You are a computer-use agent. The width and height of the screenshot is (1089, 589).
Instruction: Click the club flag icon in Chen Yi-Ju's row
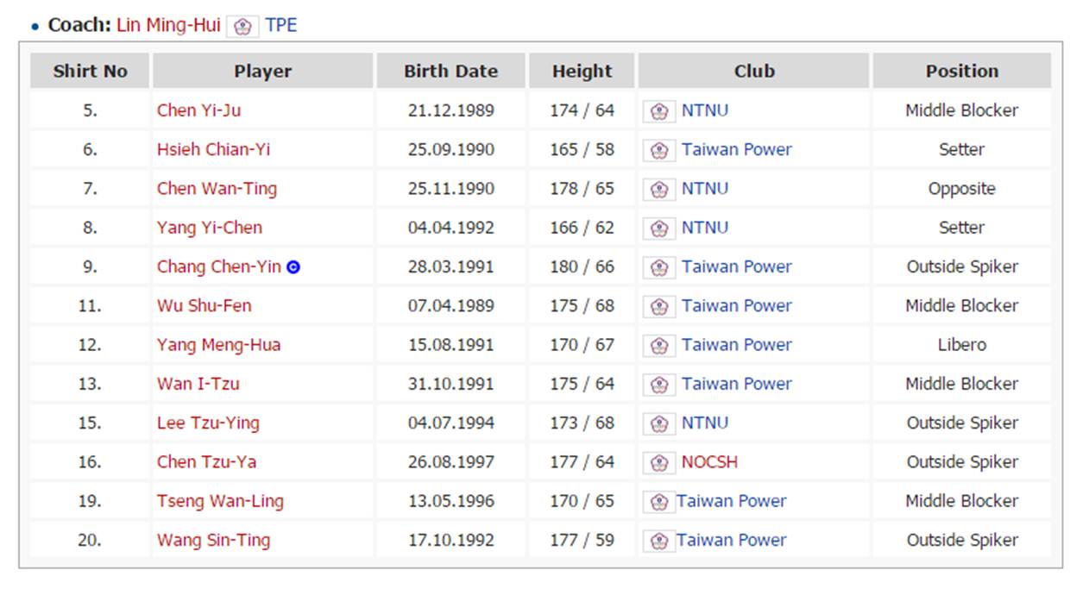[x=659, y=111]
